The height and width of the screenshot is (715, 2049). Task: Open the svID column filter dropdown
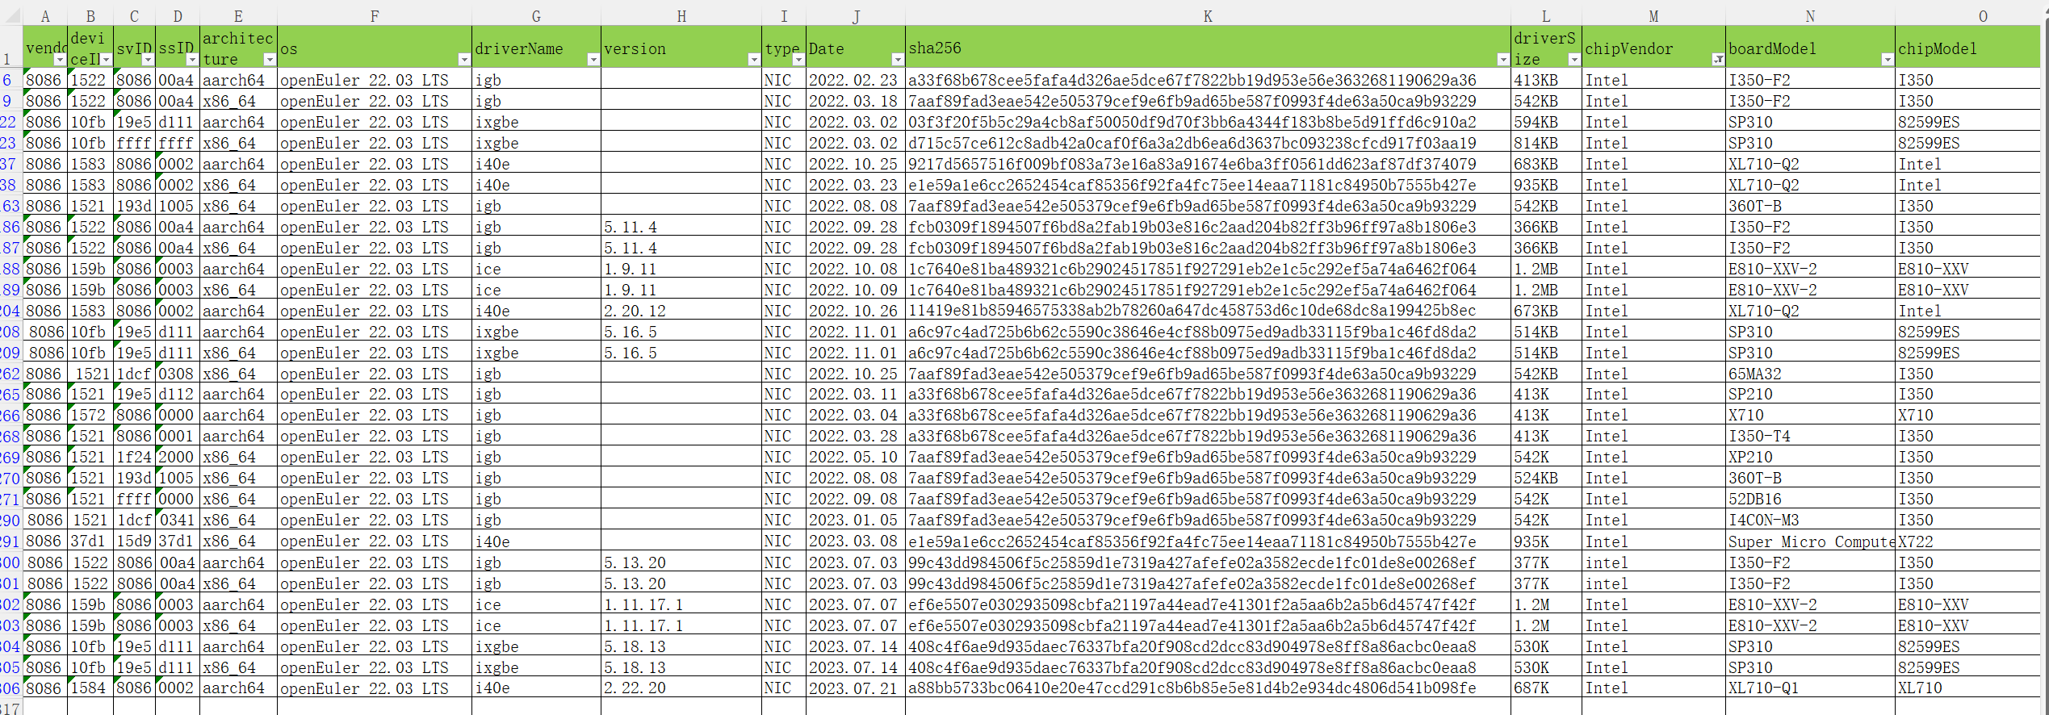(147, 60)
